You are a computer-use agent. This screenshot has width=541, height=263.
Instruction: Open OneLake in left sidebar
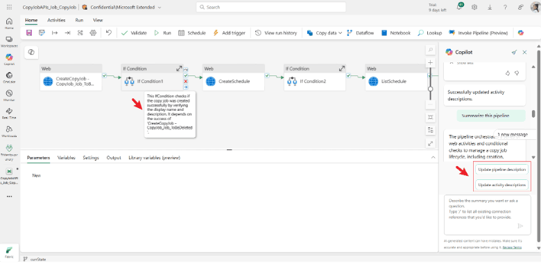[9, 78]
